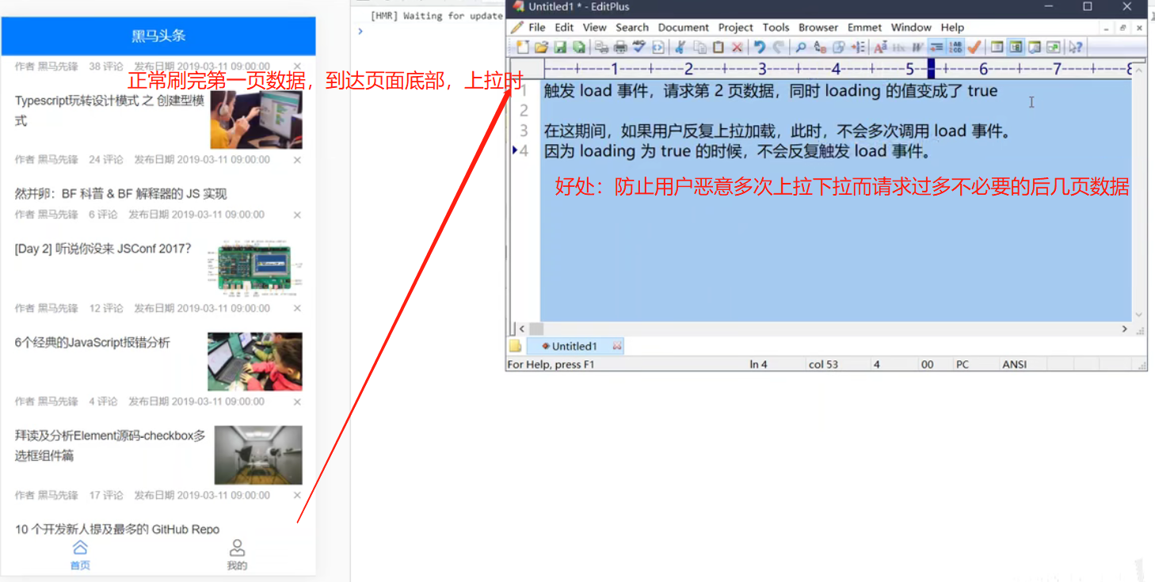
Task: Click the vertical scrollbar down arrow in editor
Action: [x=1139, y=315]
